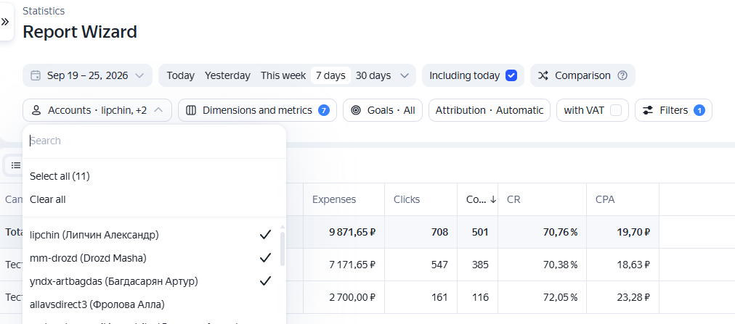The image size is (735, 324).
Task: Click CPA cell 23,28 ₽
Action: tap(634, 297)
